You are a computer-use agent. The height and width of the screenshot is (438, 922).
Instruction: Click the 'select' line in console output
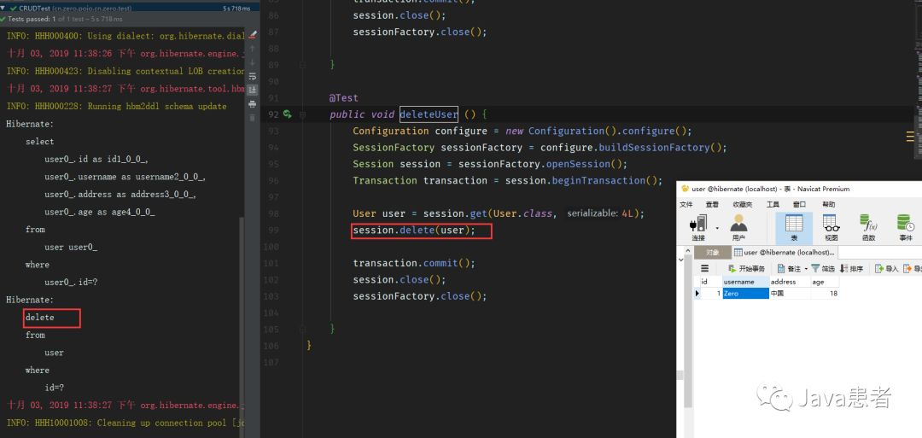click(x=39, y=142)
